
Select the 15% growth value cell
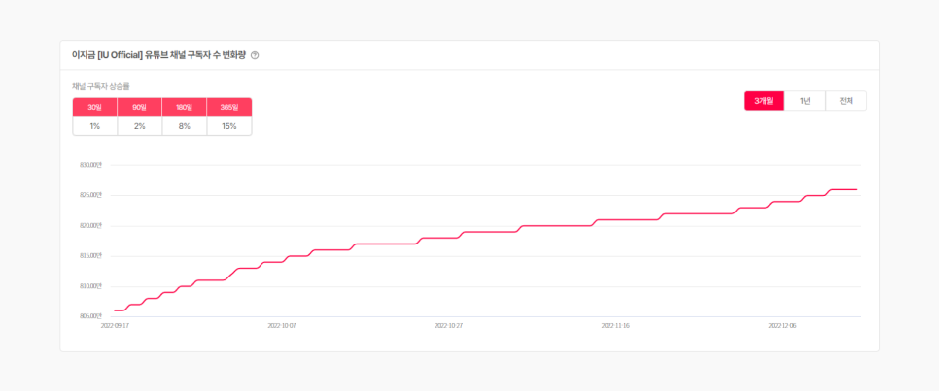click(229, 126)
